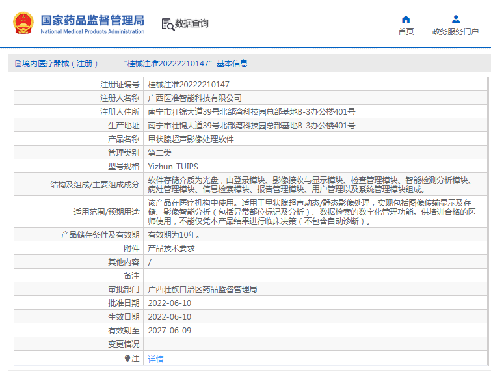
Task: Click the 境内医疗器械（注册）heading text
Action: (60, 64)
